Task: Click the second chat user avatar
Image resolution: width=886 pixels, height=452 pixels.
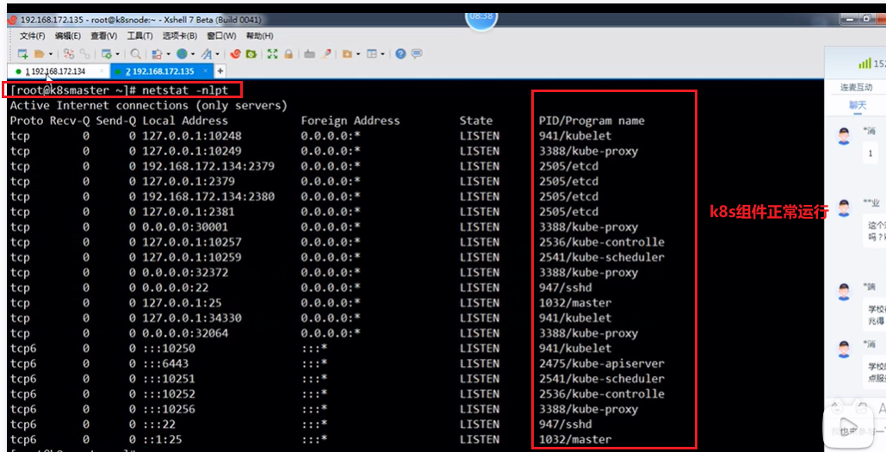Action: (x=844, y=208)
